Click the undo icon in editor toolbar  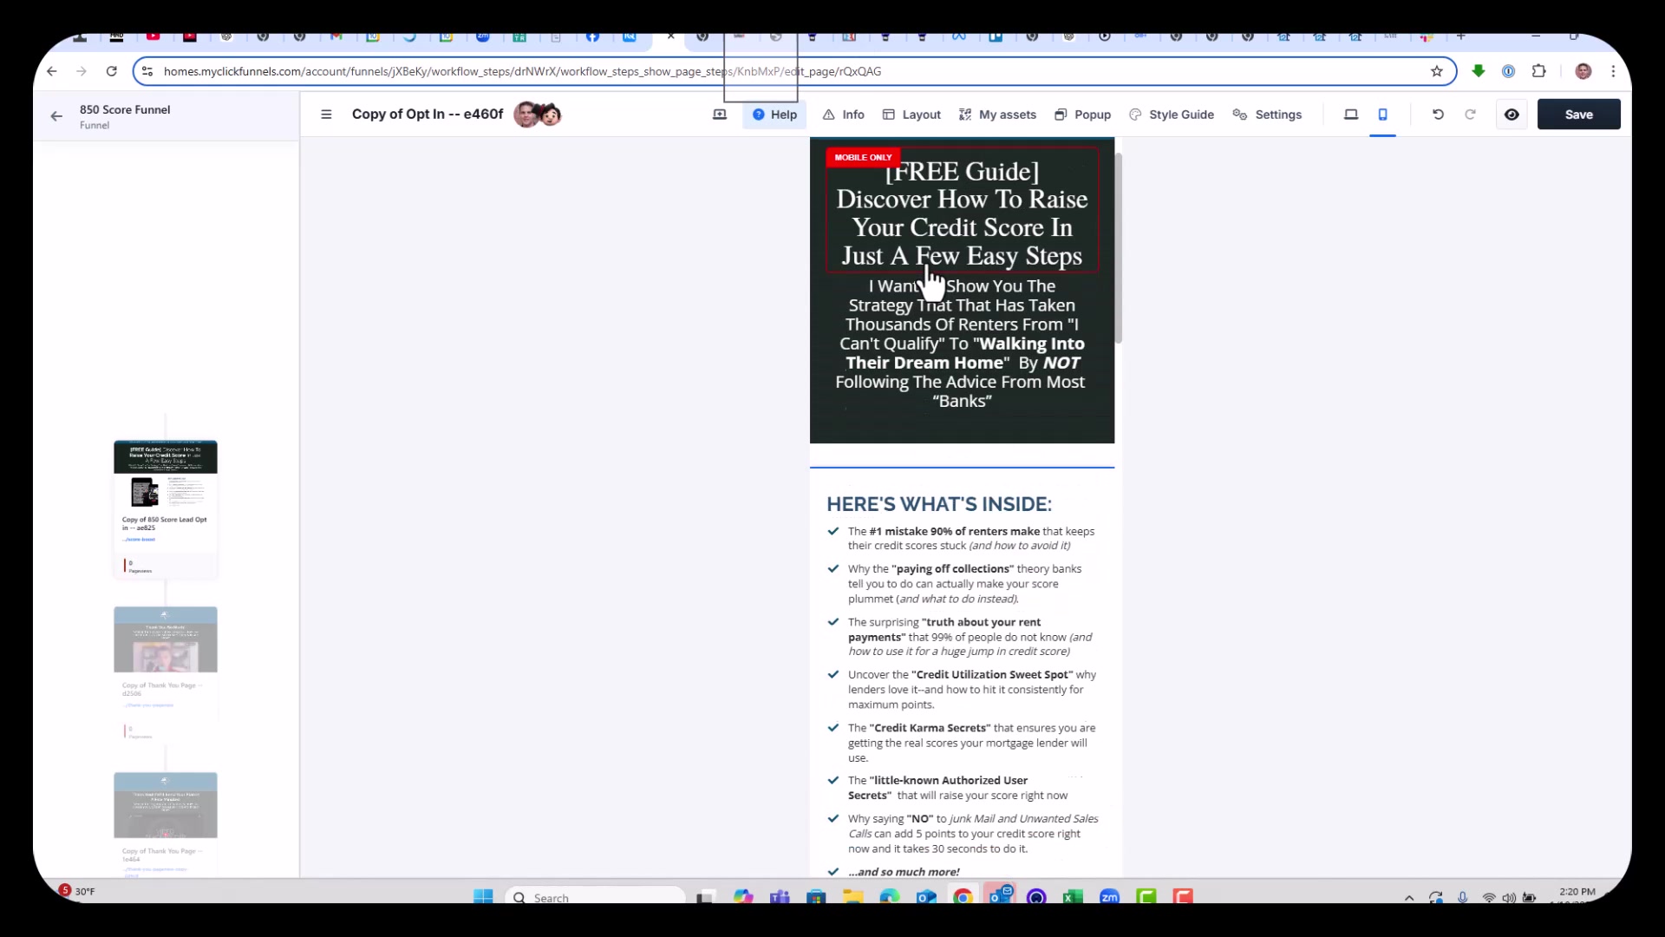[x=1438, y=115]
